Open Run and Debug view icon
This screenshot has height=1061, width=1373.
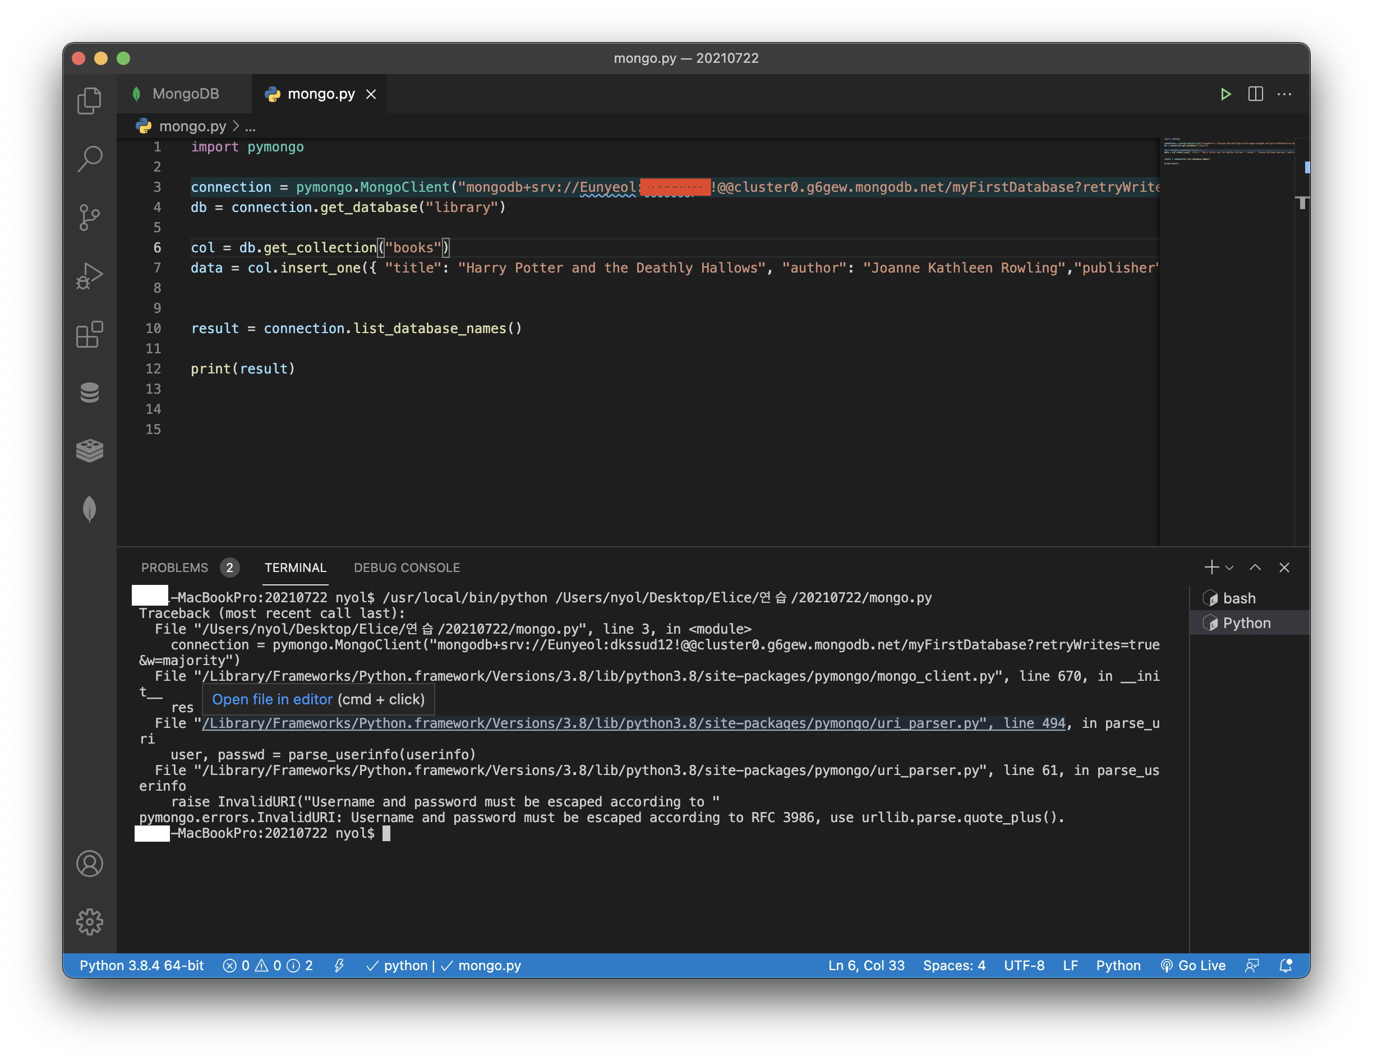[x=89, y=276]
